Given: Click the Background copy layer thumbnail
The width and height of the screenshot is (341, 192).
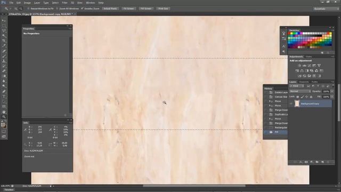Looking at the screenshot, I should pos(297,104).
